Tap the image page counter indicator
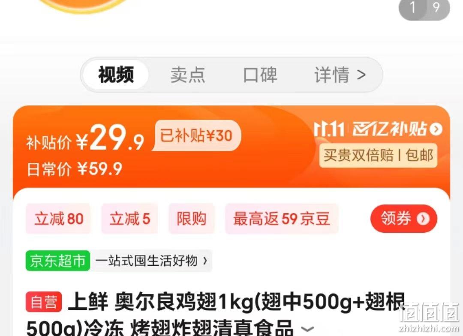Screen dimensions: 463x336 point(424,8)
